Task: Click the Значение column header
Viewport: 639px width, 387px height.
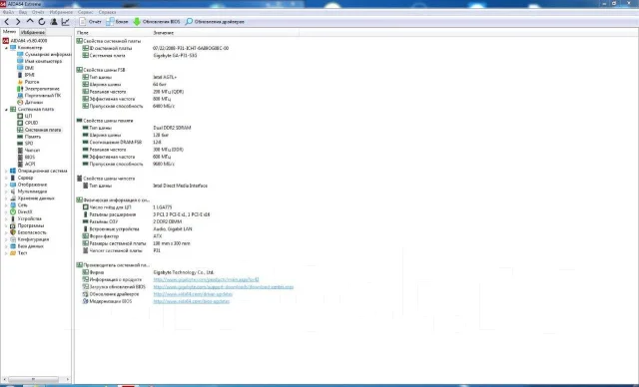Action: click(x=164, y=33)
